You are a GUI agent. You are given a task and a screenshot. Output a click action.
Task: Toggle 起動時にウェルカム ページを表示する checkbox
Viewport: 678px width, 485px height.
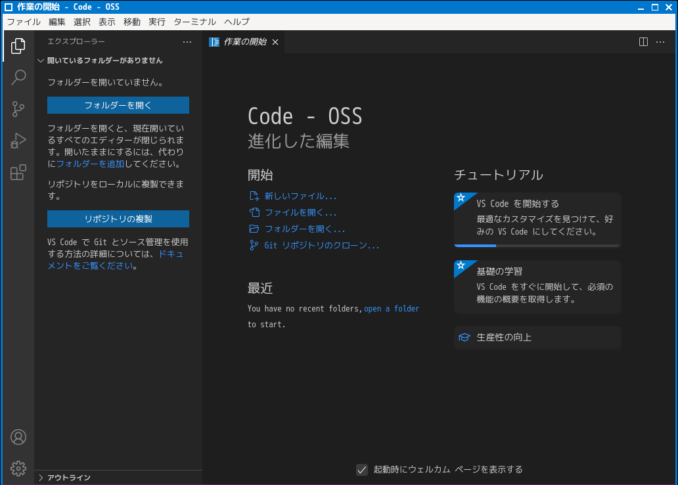tap(362, 470)
